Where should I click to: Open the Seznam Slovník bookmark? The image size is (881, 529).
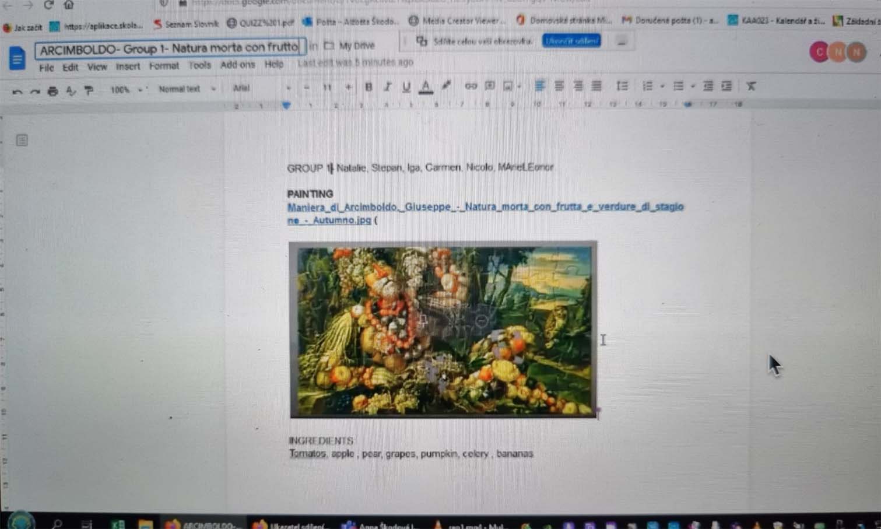[186, 24]
